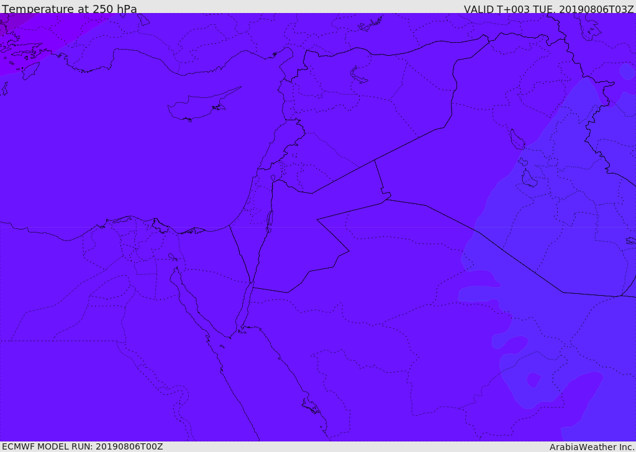Viewport: 636px width, 452px height.
Task: Click the 'Temperature at 250 hPa' title text
Action: pyautogui.click(x=70, y=9)
